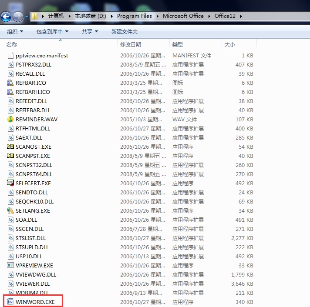Click the WAV 文件 type cell
Viewport: 310px width, 307px height.
click(185, 119)
